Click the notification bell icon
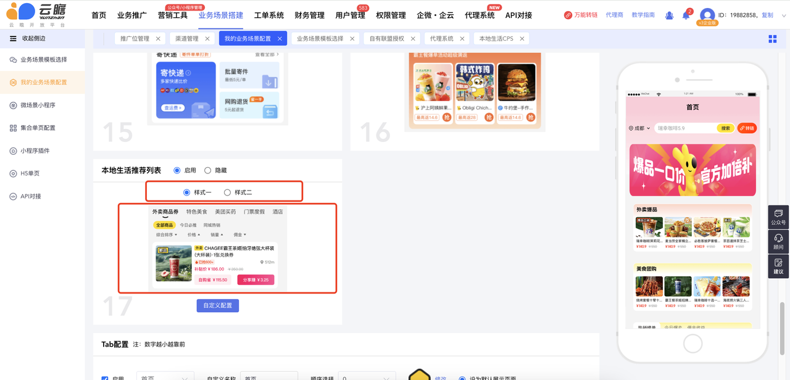Screen dimensions: 790x380 click(x=686, y=15)
